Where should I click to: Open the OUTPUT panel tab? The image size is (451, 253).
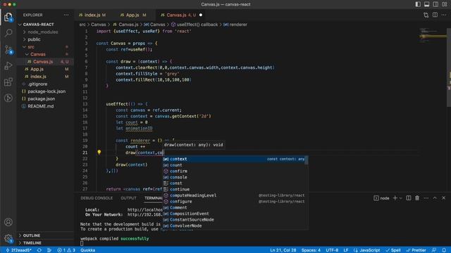[128, 198]
